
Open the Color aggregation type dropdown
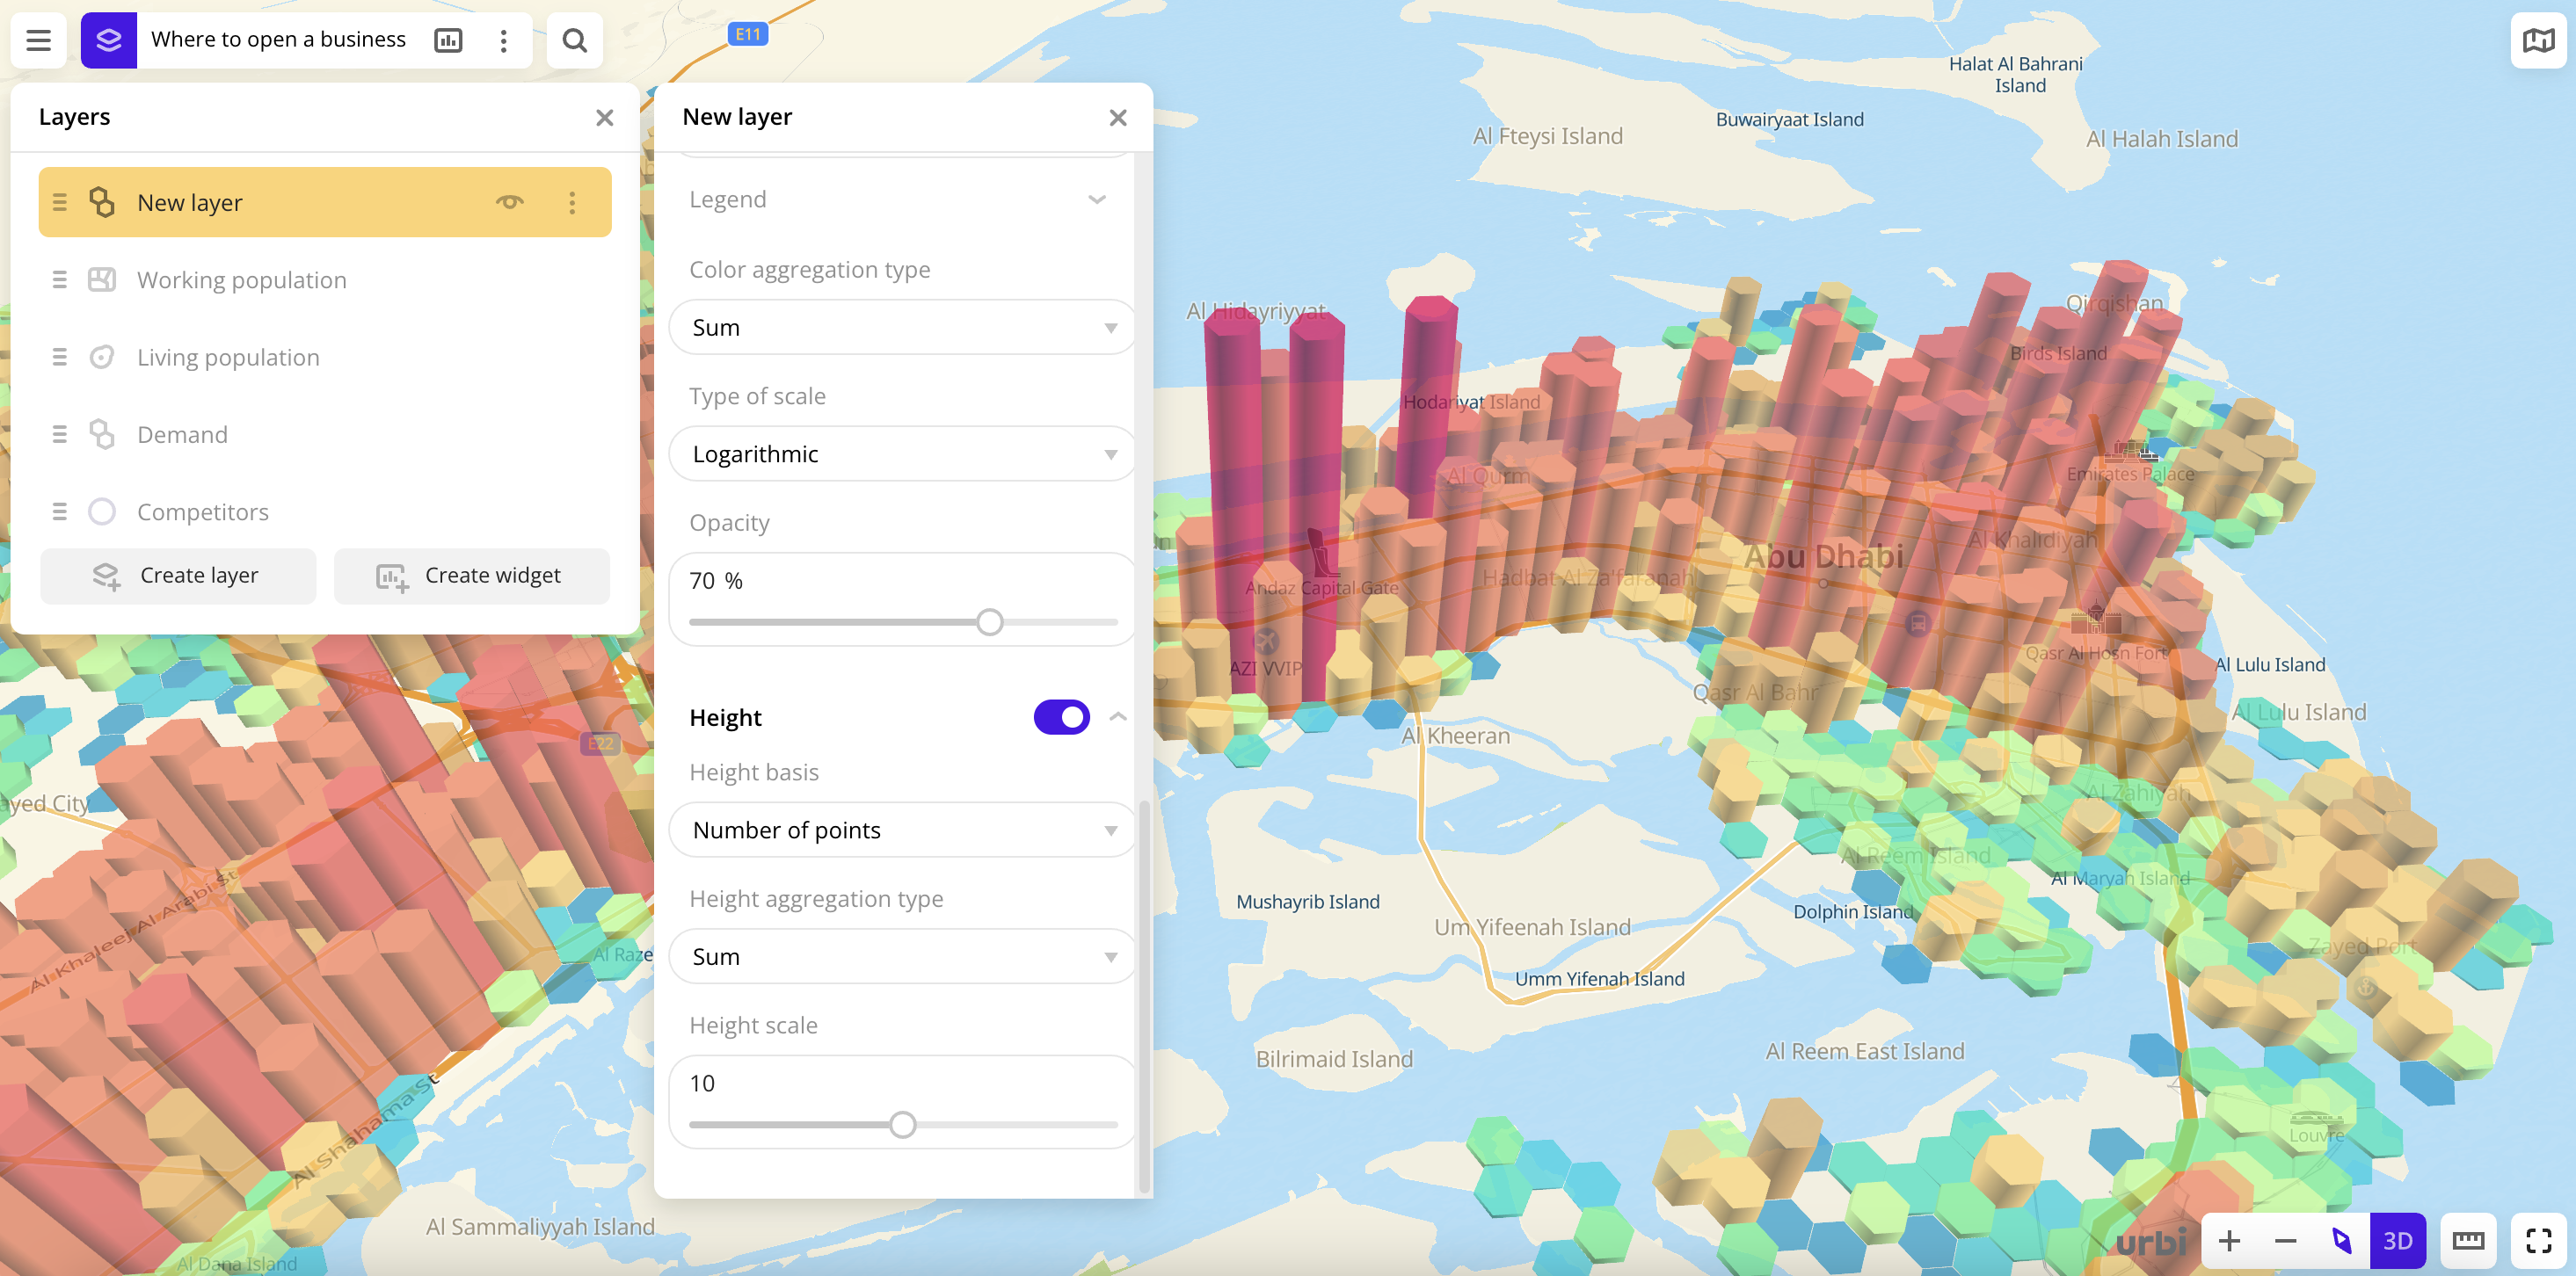(902, 327)
